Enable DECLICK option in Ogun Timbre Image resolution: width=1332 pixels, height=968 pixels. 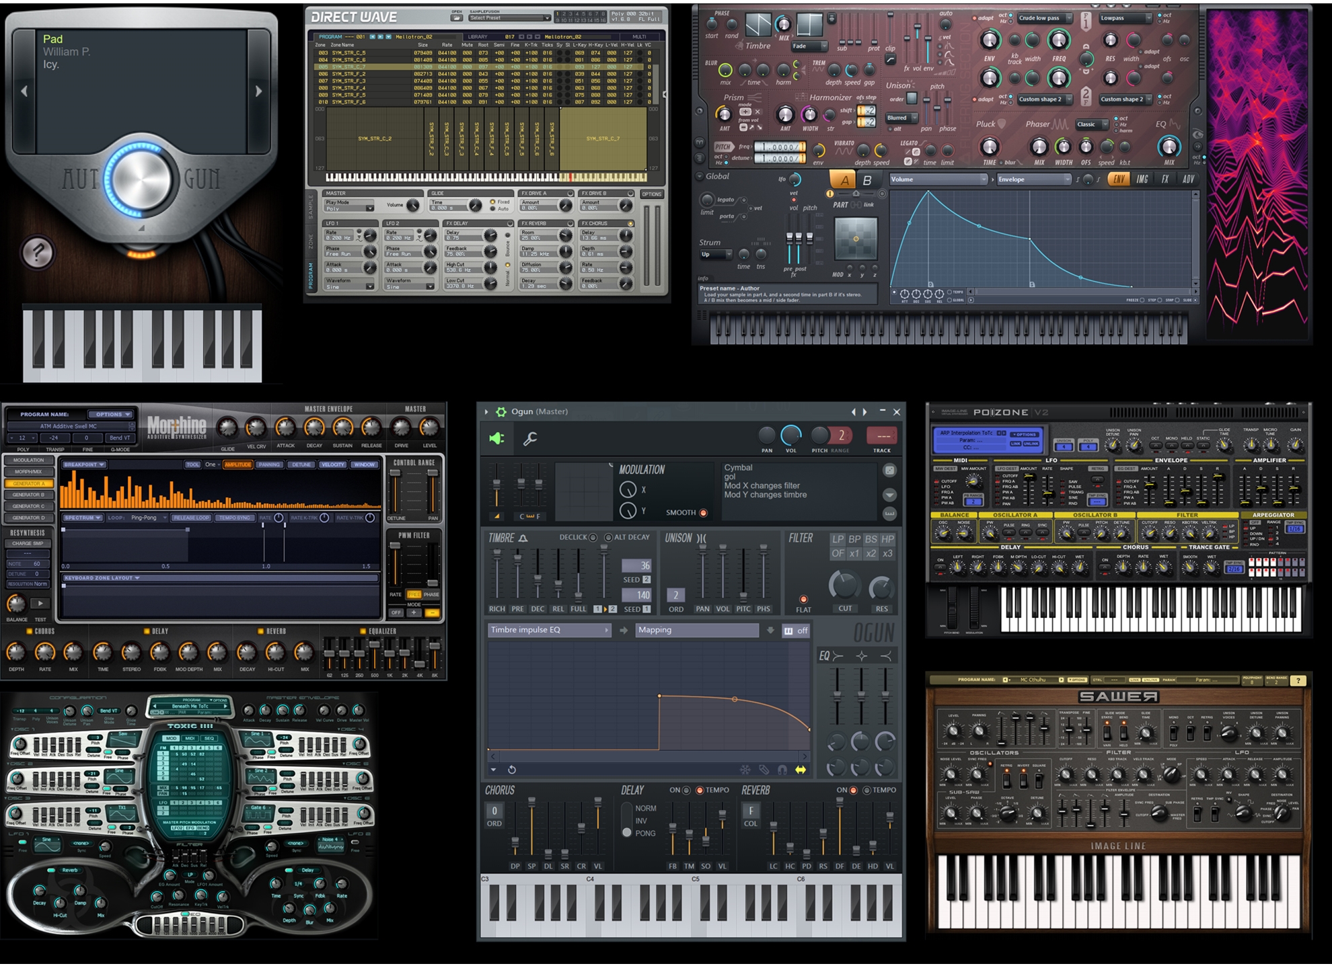[x=593, y=537]
